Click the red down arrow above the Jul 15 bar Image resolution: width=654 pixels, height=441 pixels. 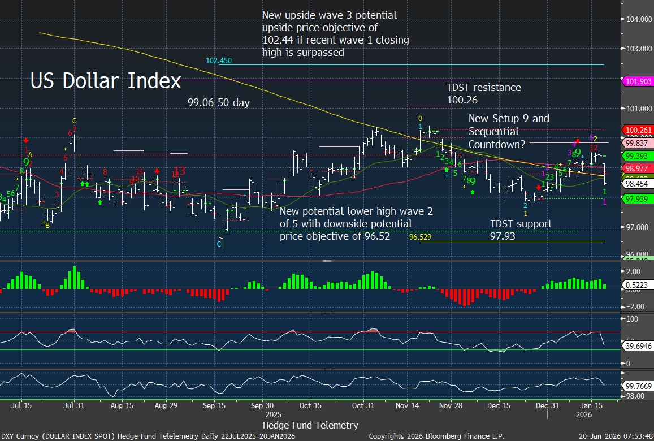click(26, 140)
